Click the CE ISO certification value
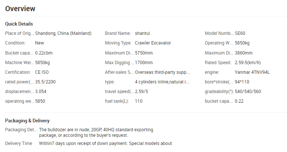 [x=42, y=72]
